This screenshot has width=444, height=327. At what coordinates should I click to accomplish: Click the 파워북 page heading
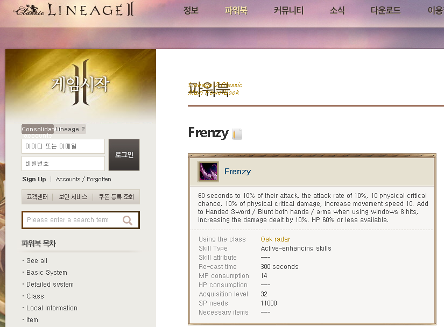pos(209,89)
